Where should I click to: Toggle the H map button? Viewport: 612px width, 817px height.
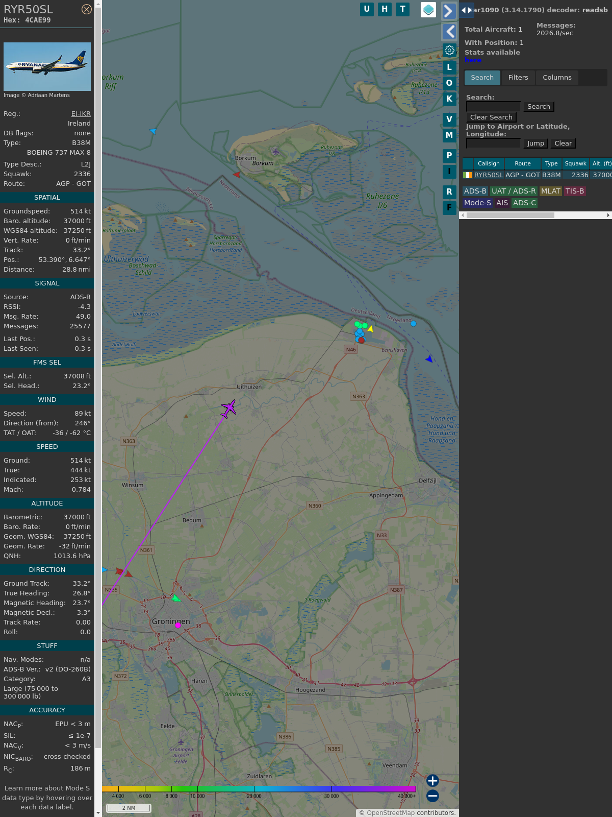pyautogui.click(x=385, y=9)
